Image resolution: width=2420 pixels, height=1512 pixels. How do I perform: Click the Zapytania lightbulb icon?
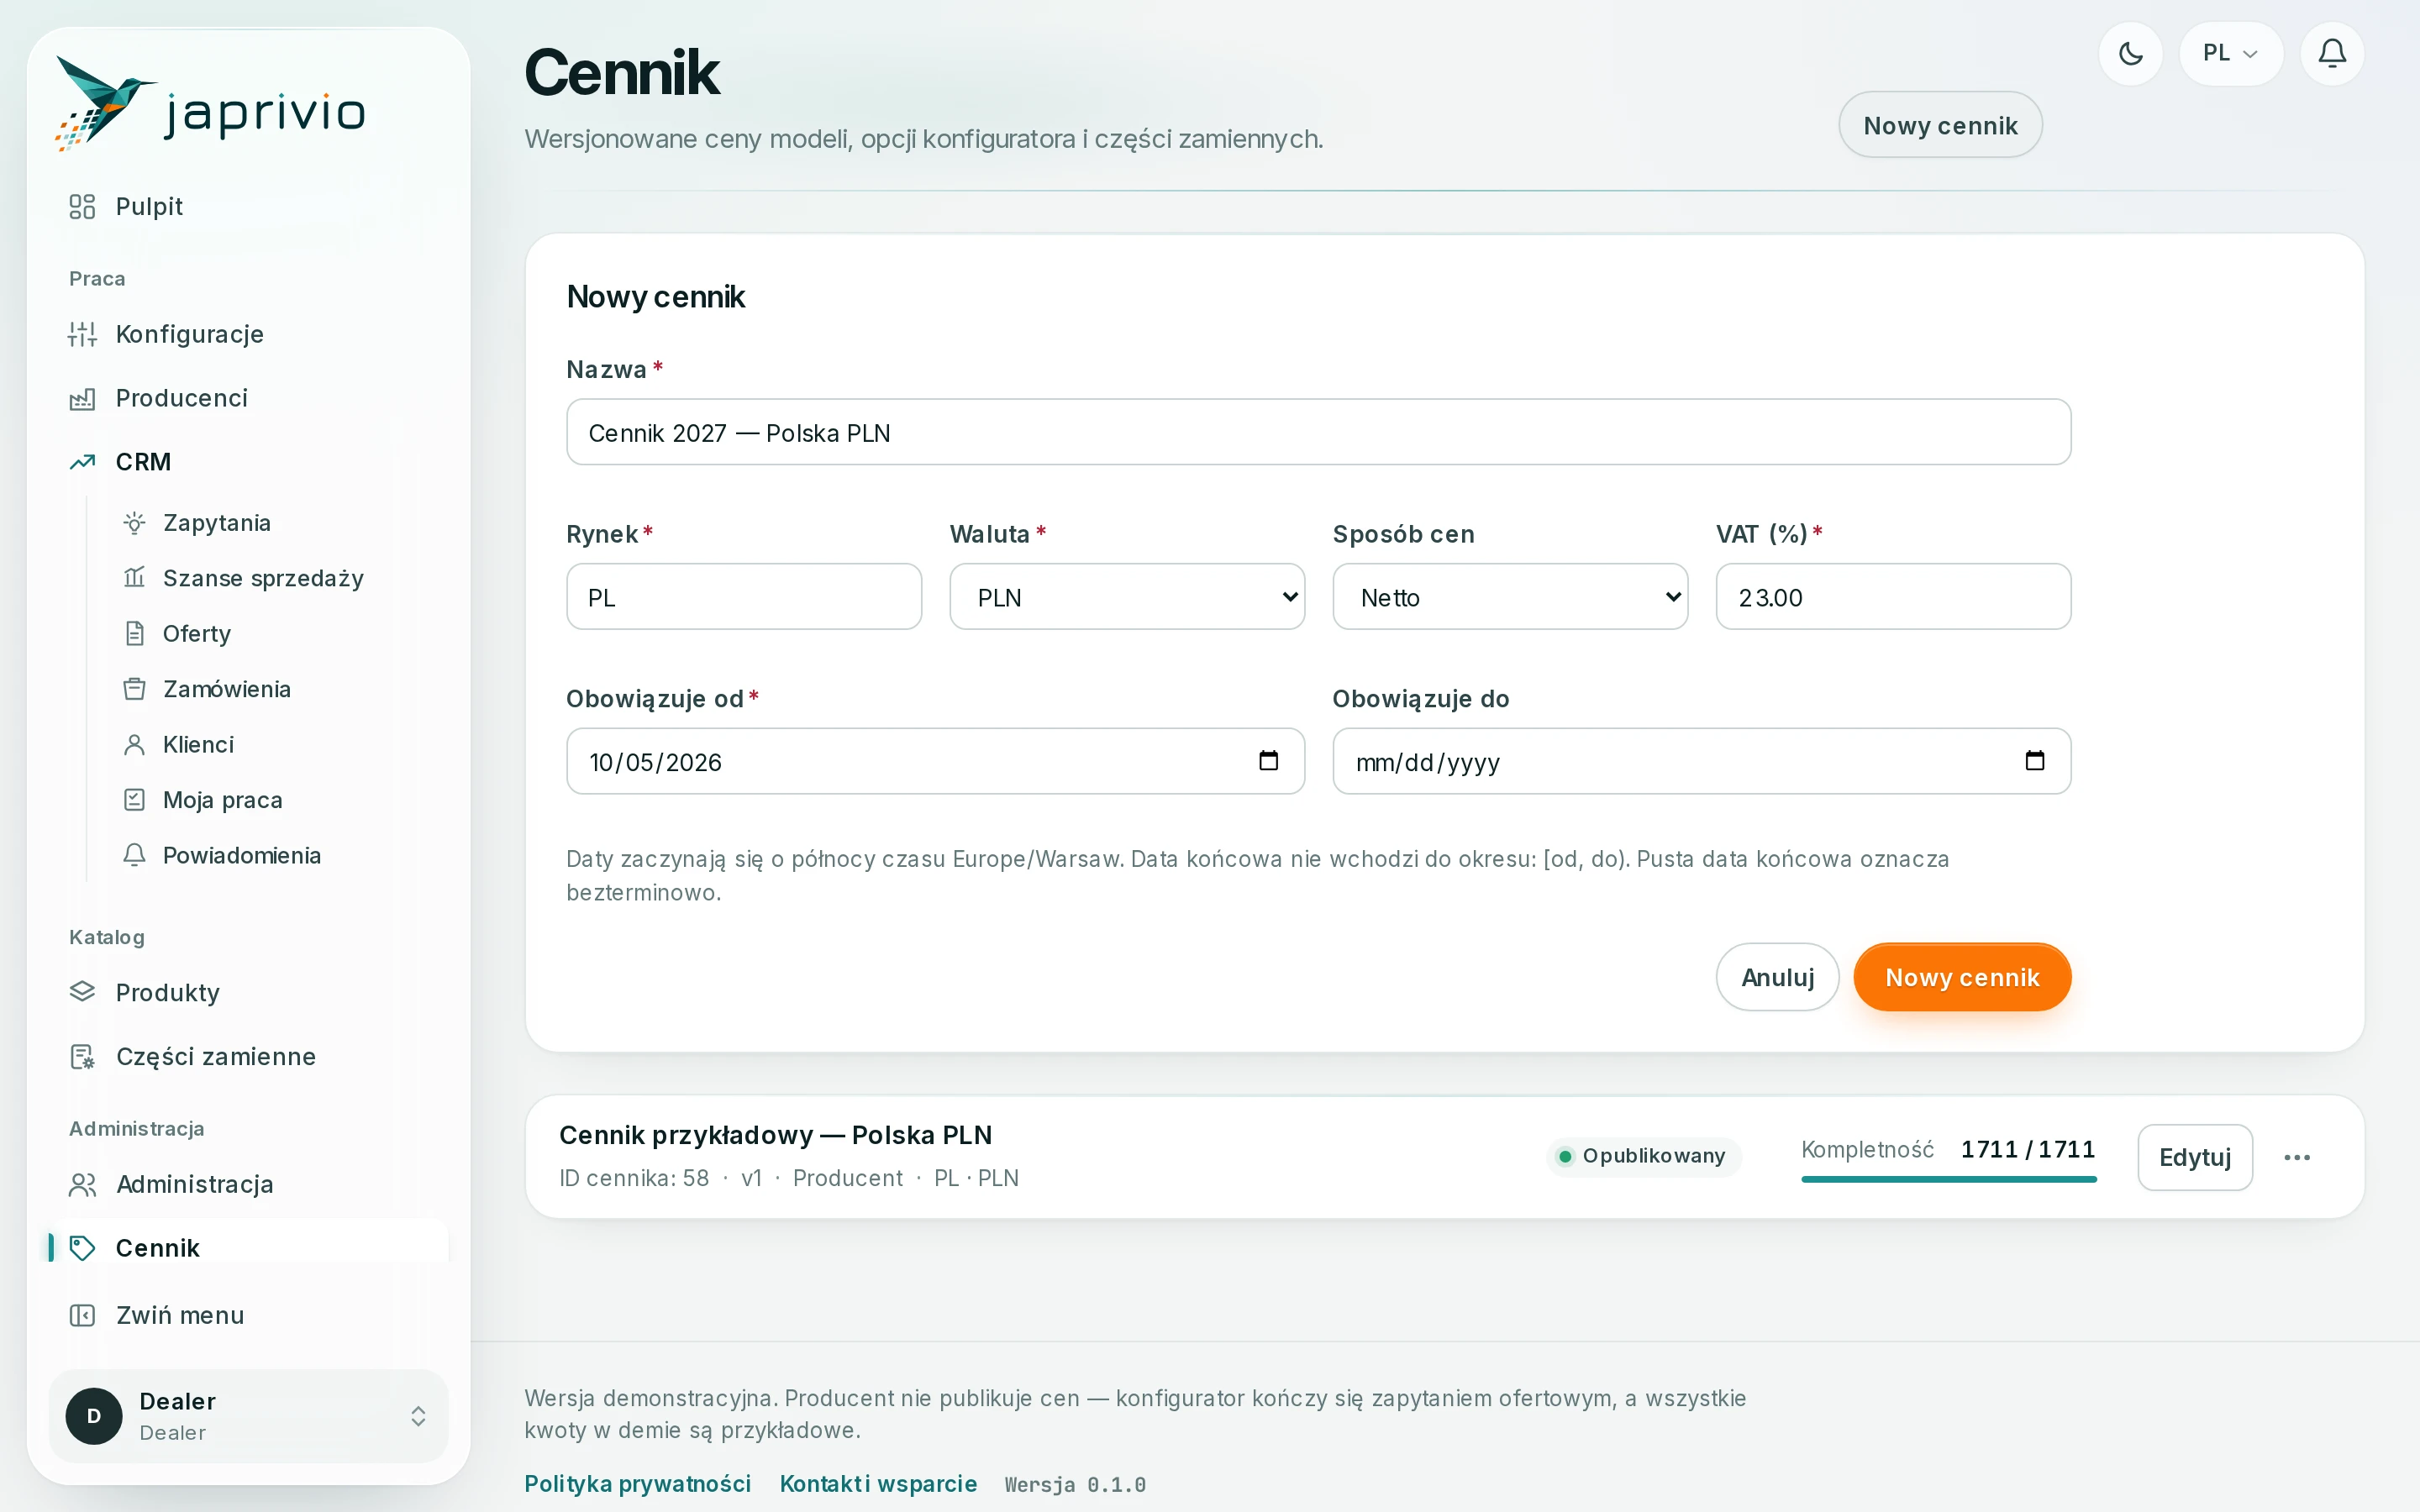tap(135, 523)
